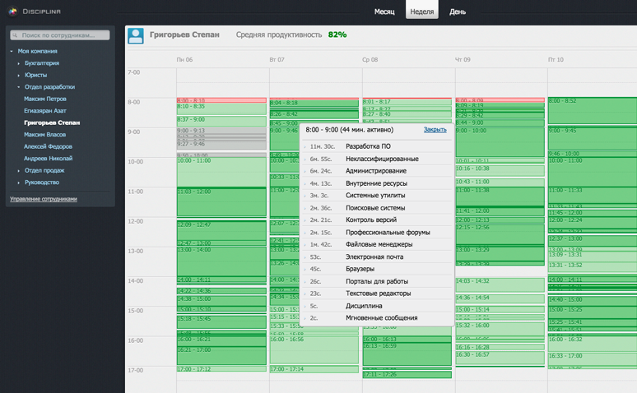The height and width of the screenshot is (393, 637).
Task: Select employee Максим Петров
Action: pos(45,99)
